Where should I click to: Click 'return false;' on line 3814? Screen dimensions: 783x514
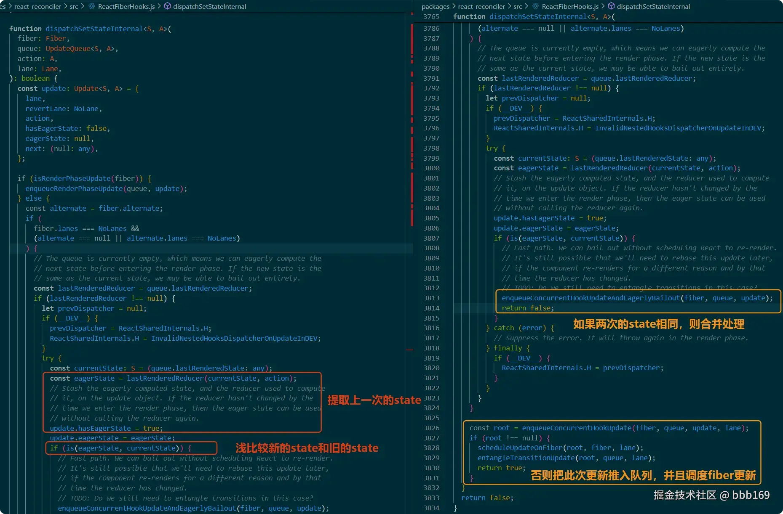[528, 308]
